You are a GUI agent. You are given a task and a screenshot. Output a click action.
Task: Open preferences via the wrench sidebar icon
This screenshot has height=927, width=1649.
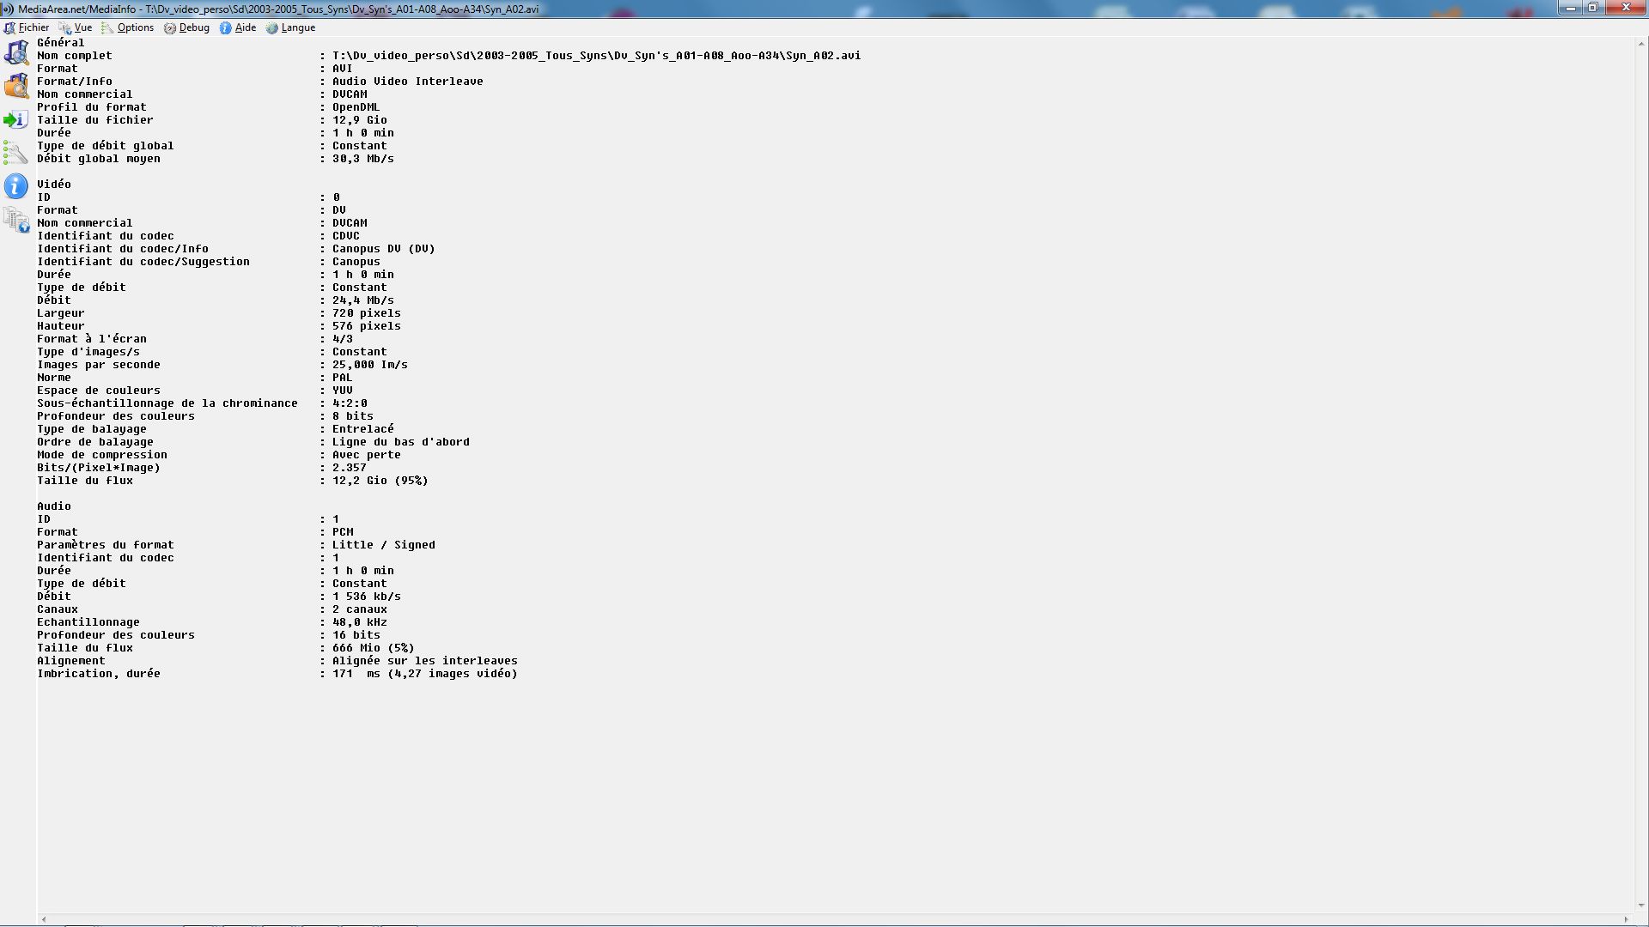tap(16, 153)
